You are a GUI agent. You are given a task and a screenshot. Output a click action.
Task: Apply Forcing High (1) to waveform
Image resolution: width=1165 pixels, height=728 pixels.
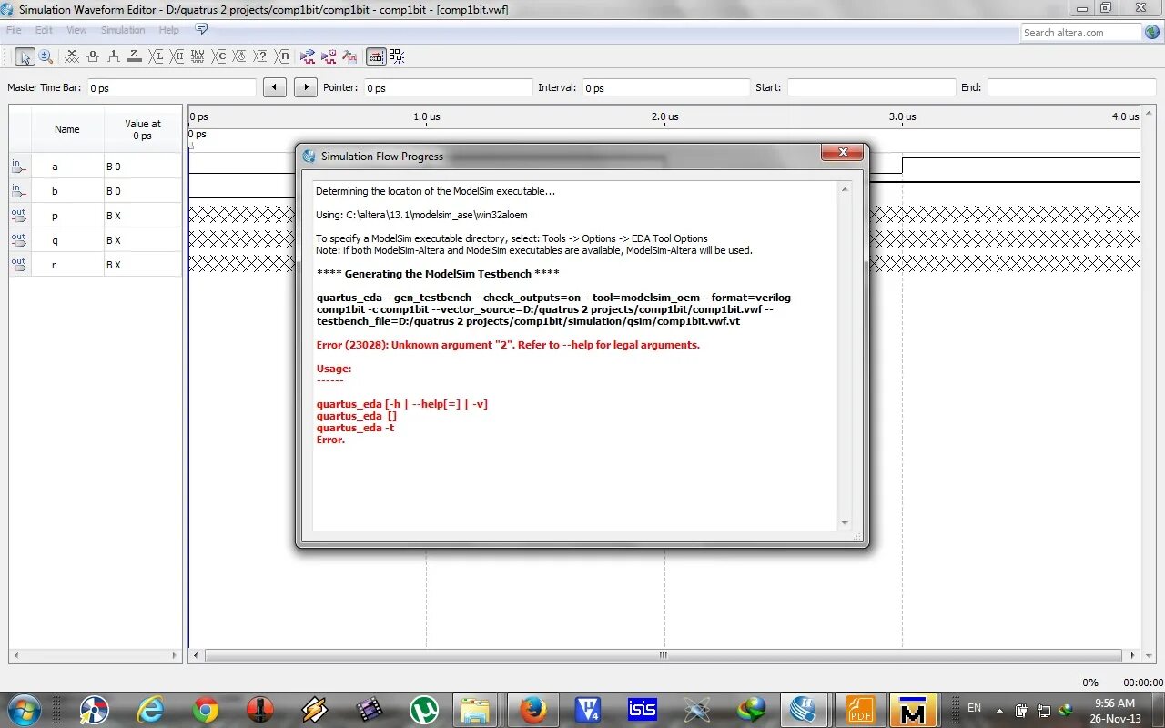[114, 56]
